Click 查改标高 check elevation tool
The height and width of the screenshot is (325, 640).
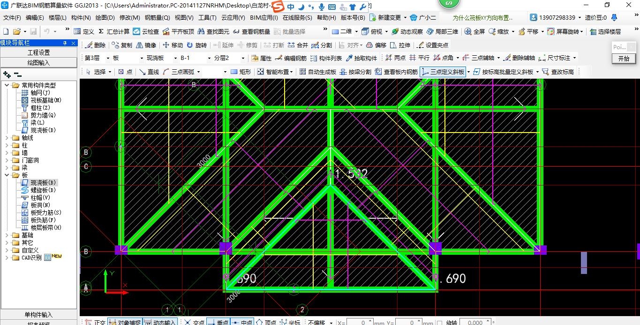click(558, 72)
